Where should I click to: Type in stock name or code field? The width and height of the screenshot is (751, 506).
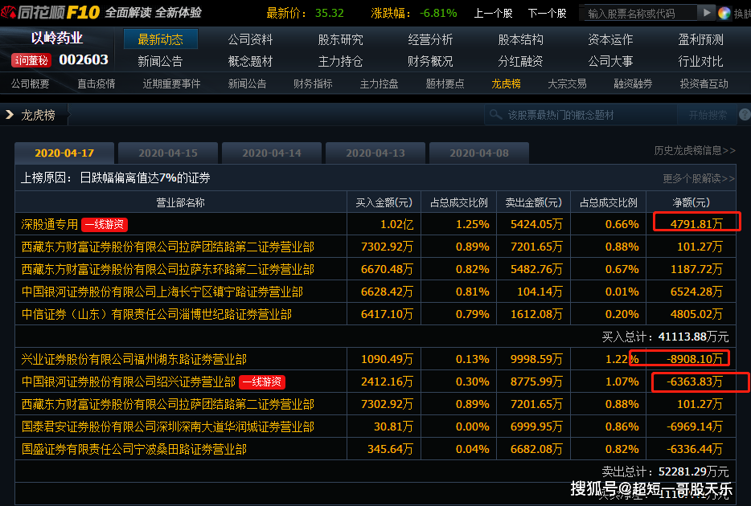[x=638, y=14]
